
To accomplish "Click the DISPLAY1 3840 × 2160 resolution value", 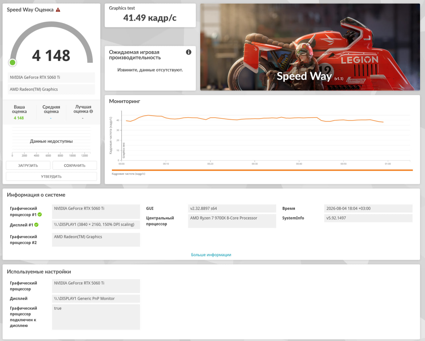I will coord(96,225).
